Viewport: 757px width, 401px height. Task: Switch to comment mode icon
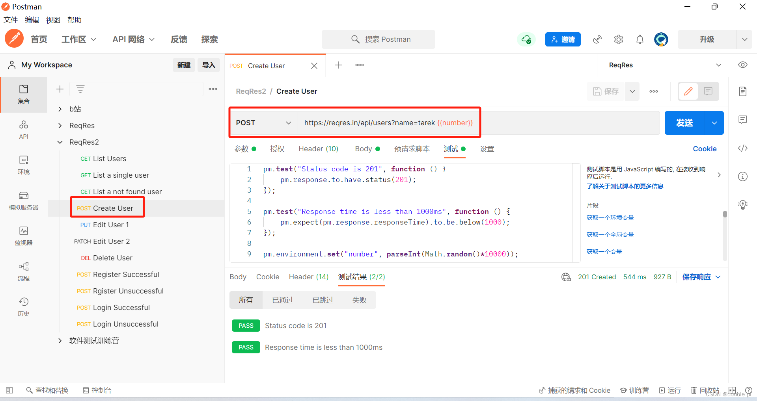(x=708, y=91)
